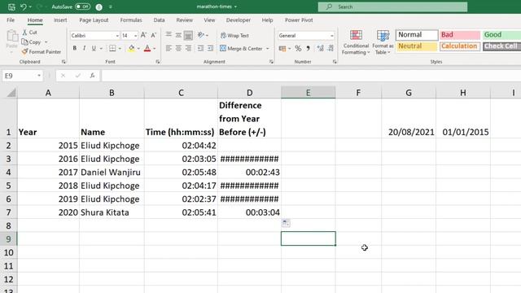Image resolution: width=521 pixels, height=293 pixels.
Task: Click Increase Indent icon
Action: (x=210, y=49)
